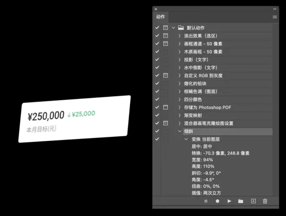
Task: Switch to the 动作 tab
Action: point(160,17)
